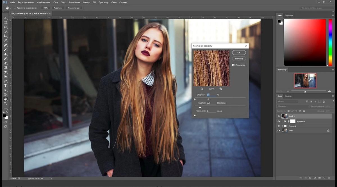Select the Ellipse shape tool
The image size is (337, 187).
5,94
